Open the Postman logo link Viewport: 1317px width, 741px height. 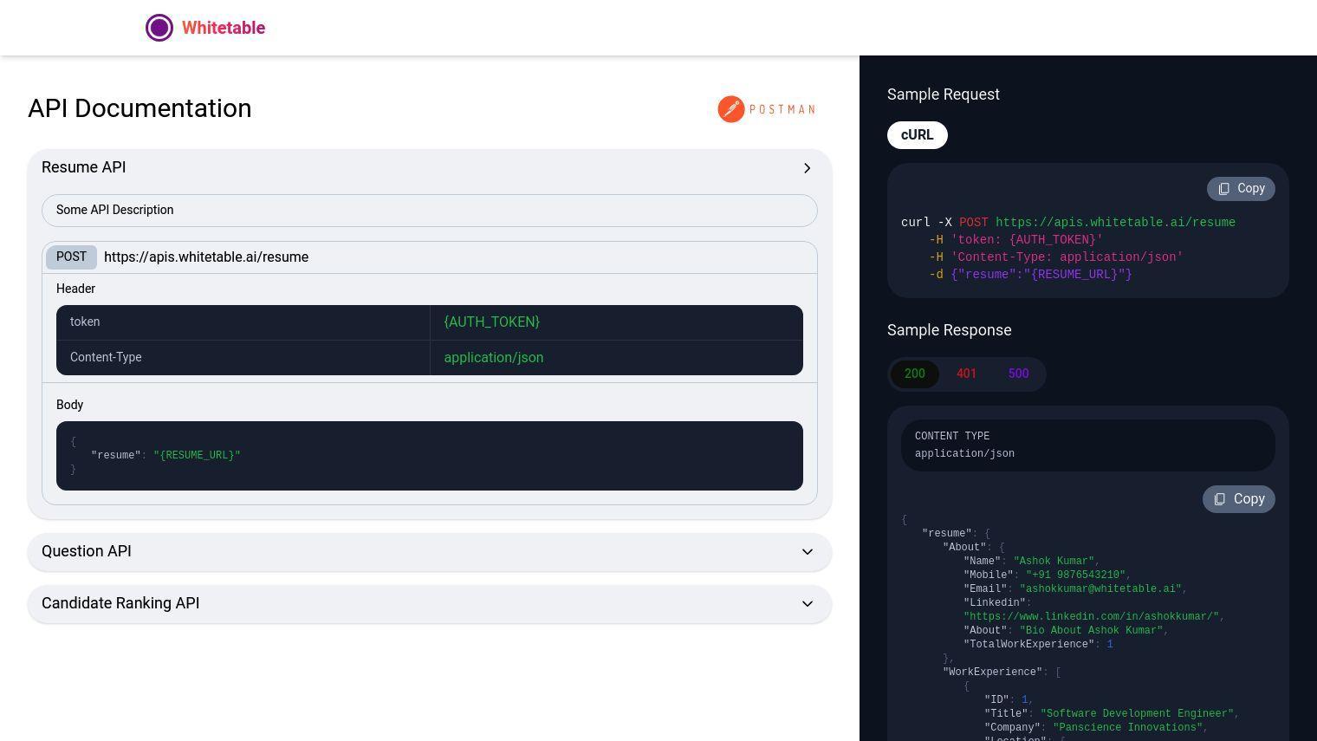point(767,109)
